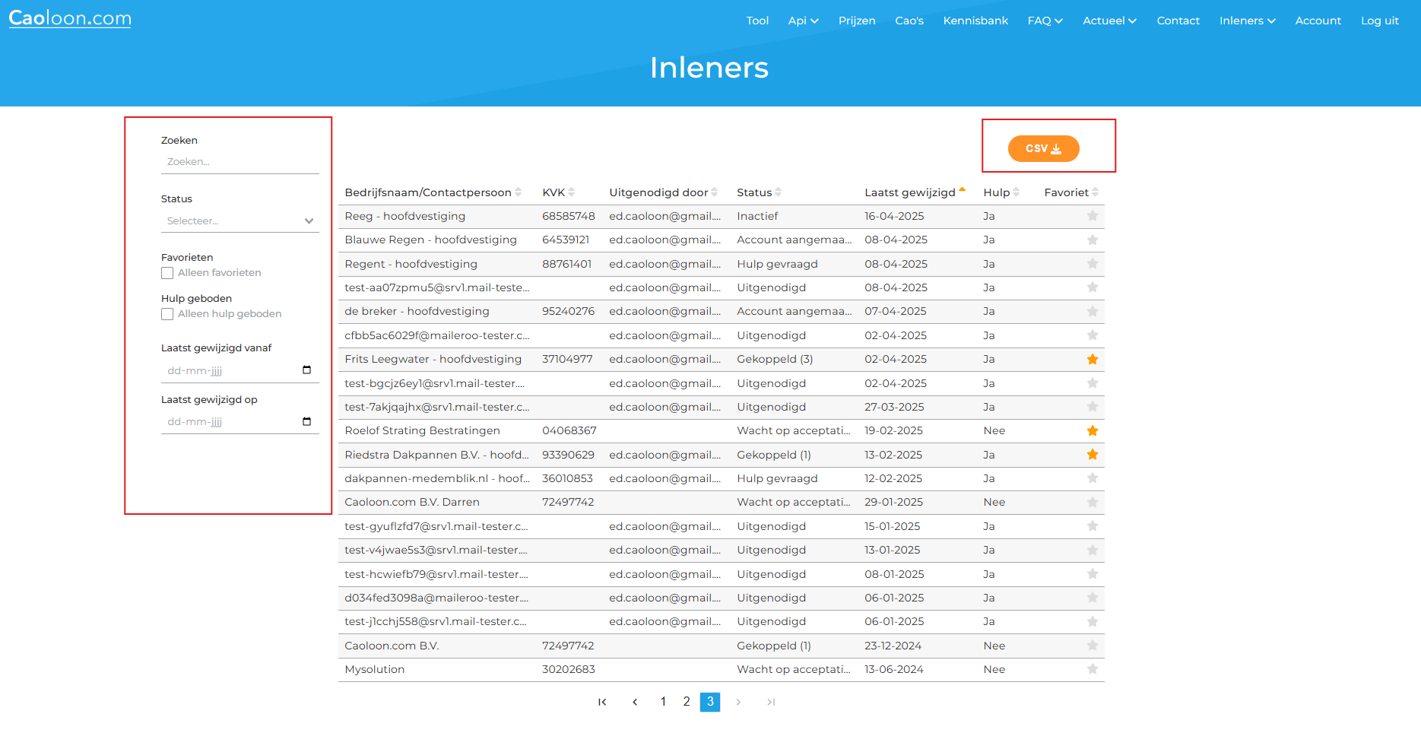Toggle favorite star for Roelof Strating Bestratingen
This screenshot has width=1421, height=730.
pos(1092,430)
